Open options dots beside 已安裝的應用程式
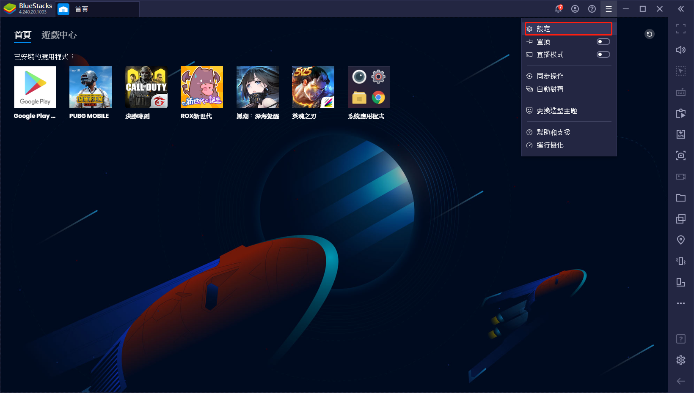694x393 pixels. click(73, 56)
